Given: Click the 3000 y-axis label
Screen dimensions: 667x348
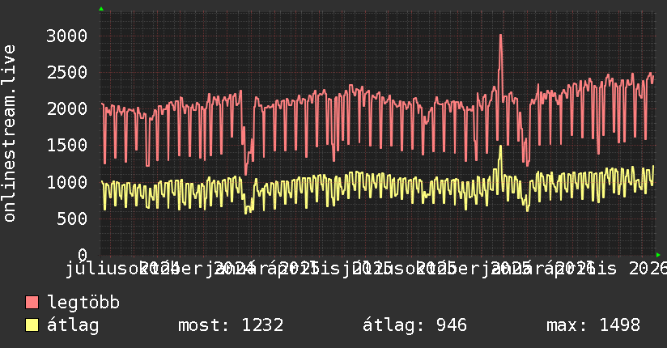Looking at the screenshot, I should [67, 36].
